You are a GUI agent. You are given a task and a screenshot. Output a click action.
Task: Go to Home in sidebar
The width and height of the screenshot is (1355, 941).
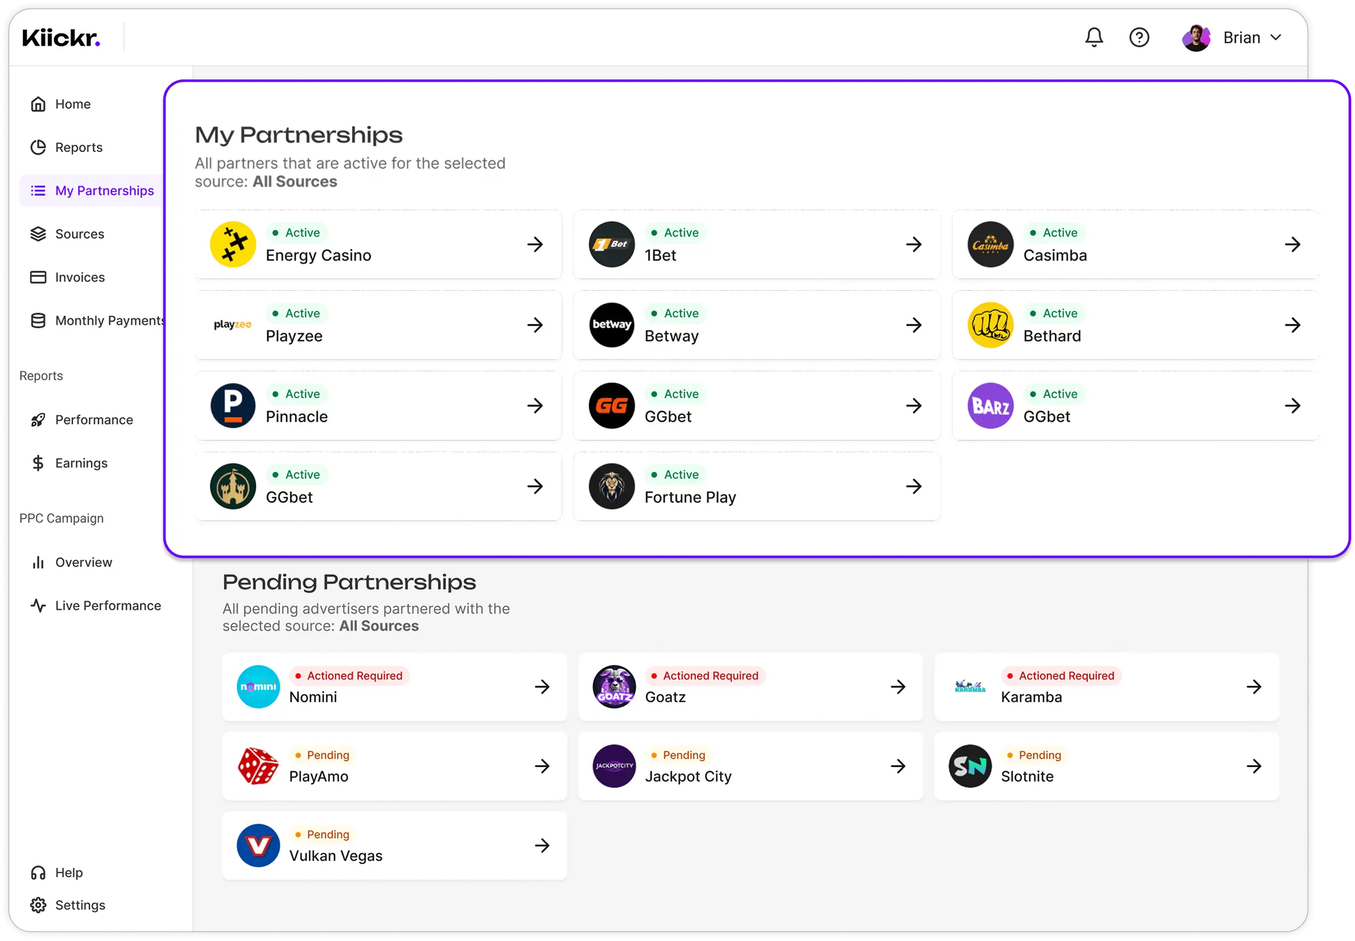[72, 105]
